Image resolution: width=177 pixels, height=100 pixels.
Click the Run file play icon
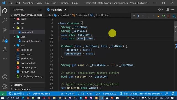(159, 10)
